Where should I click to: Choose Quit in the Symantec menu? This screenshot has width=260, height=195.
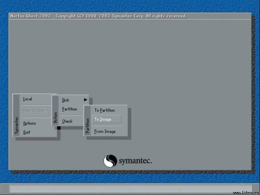coord(27,132)
